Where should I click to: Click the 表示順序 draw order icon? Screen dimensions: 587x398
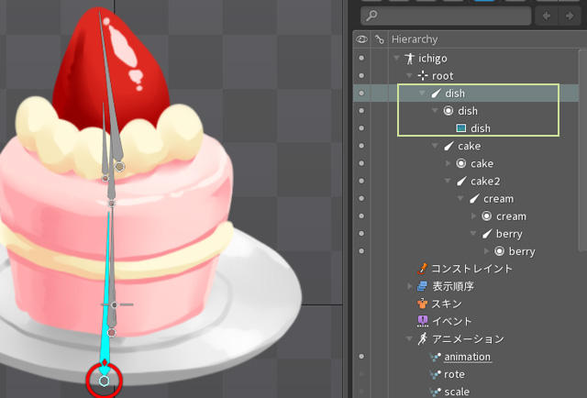pos(422,286)
